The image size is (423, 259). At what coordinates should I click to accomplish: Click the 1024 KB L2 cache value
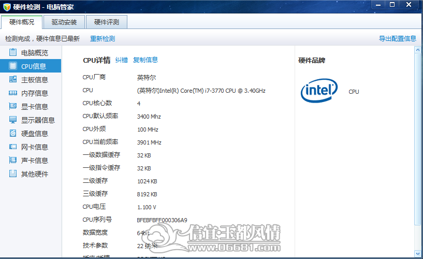pos(147,181)
